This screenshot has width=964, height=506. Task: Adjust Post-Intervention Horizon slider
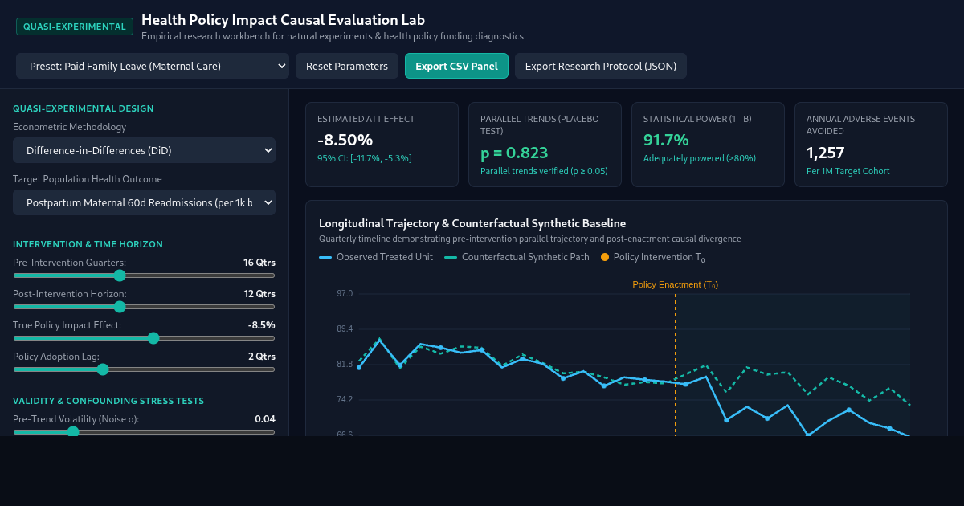[x=144, y=307]
